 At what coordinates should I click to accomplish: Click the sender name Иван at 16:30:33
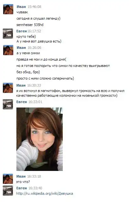coord(21,85)
